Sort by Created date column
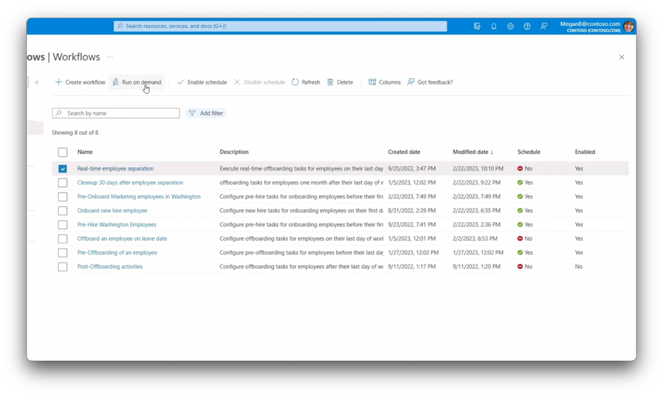This screenshot has height=396, width=663. [x=404, y=152]
